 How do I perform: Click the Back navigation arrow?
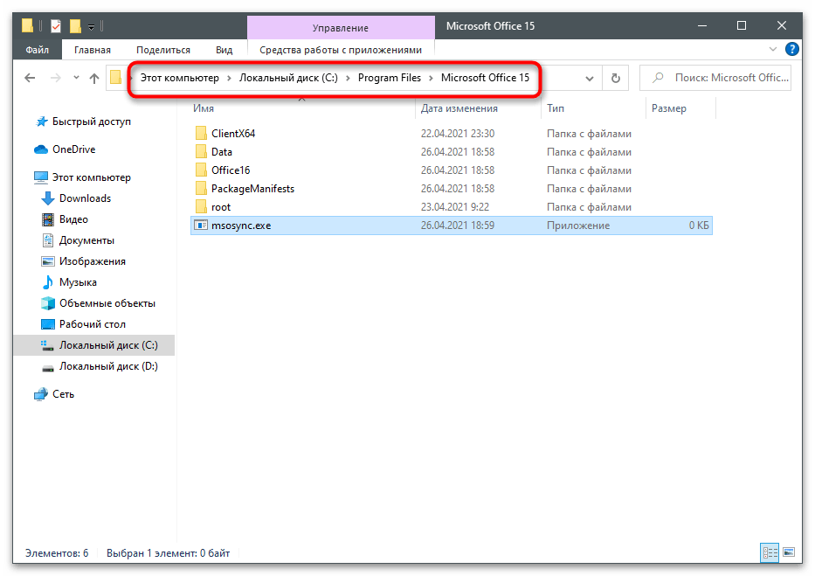[31, 78]
